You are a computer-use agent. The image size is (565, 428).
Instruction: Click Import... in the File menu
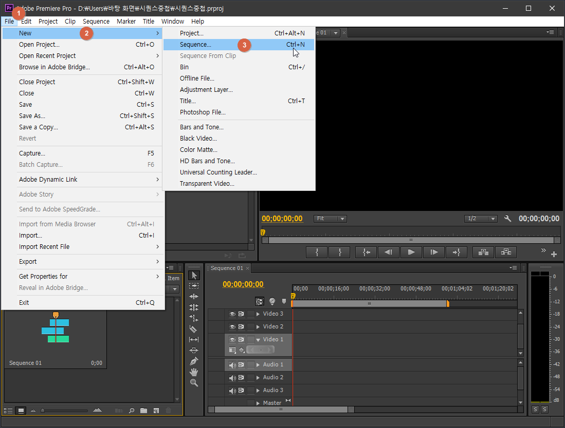[x=83, y=235]
